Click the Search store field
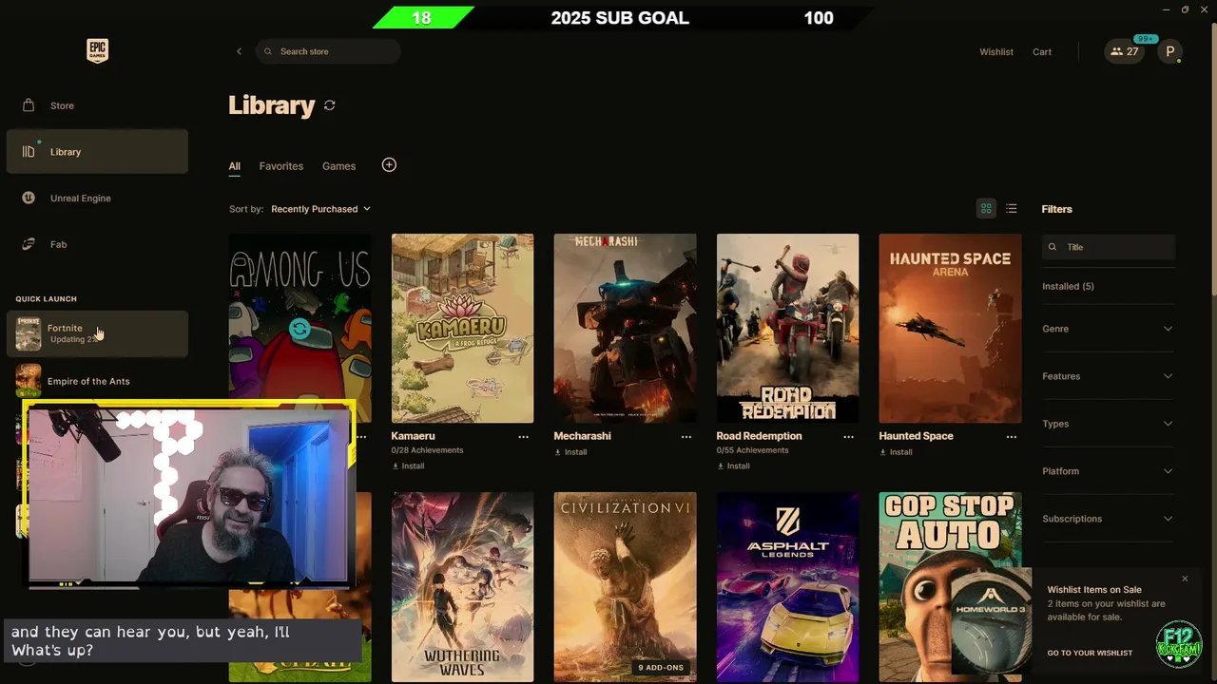 coord(328,51)
